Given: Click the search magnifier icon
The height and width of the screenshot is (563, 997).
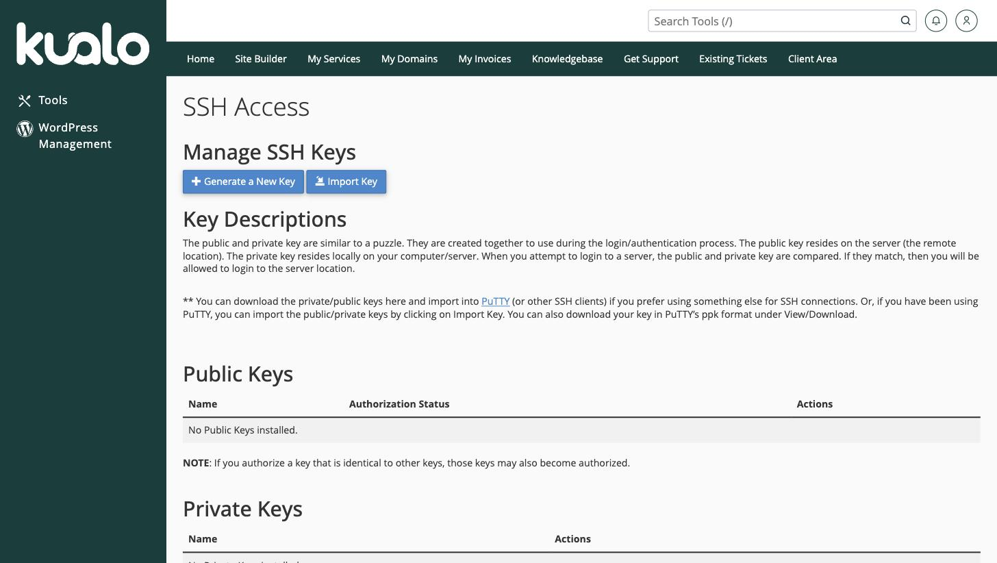Looking at the screenshot, I should point(905,21).
